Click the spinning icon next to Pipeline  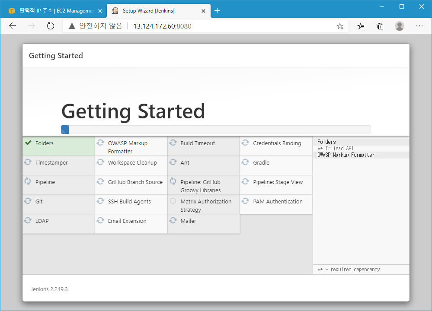coord(28,181)
